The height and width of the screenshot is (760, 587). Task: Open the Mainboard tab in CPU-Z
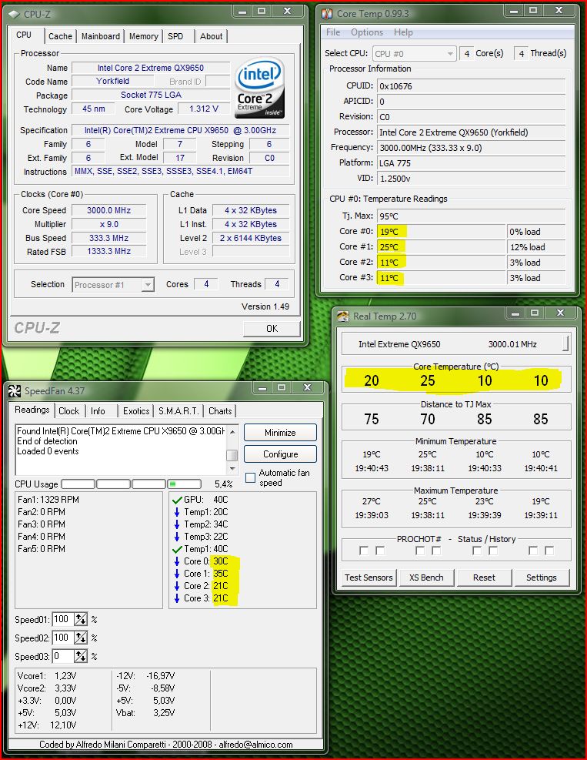pos(100,36)
